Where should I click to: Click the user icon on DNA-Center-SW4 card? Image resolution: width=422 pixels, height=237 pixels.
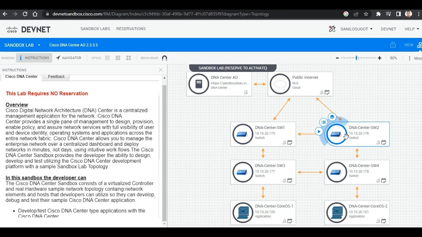coord(378,181)
